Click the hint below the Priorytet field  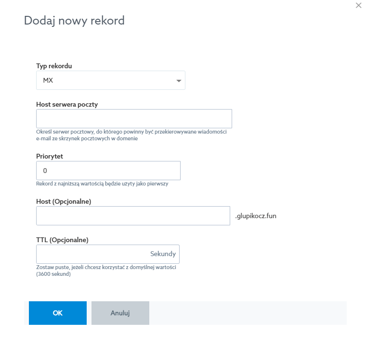pyautogui.click(x=102, y=183)
